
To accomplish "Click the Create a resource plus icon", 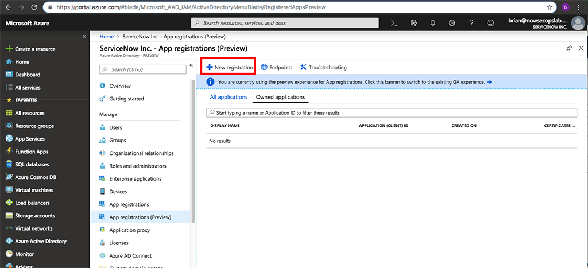I will click(x=9, y=49).
